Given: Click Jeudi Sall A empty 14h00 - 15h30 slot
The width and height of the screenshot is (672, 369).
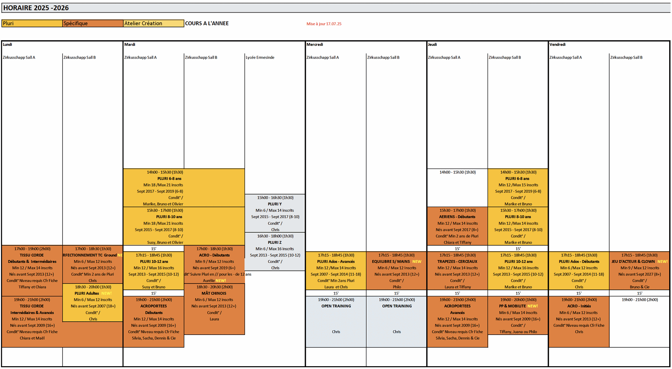Looking at the screenshot, I should click(x=457, y=188).
